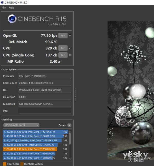Click the Details arrow icon
Image resolution: width=154 pixels, height=166 pixels.
pyautogui.click(x=70, y=125)
